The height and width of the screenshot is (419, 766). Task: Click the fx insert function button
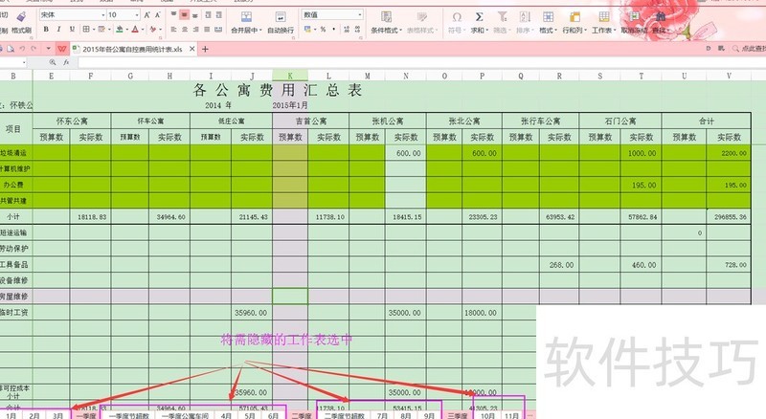pos(66,62)
